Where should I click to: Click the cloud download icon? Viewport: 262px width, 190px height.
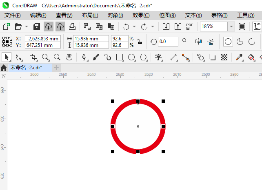coord(49,27)
